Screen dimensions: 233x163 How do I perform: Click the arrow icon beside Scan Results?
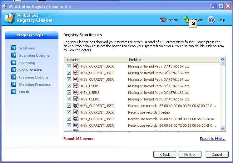click(x=14, y=70)
